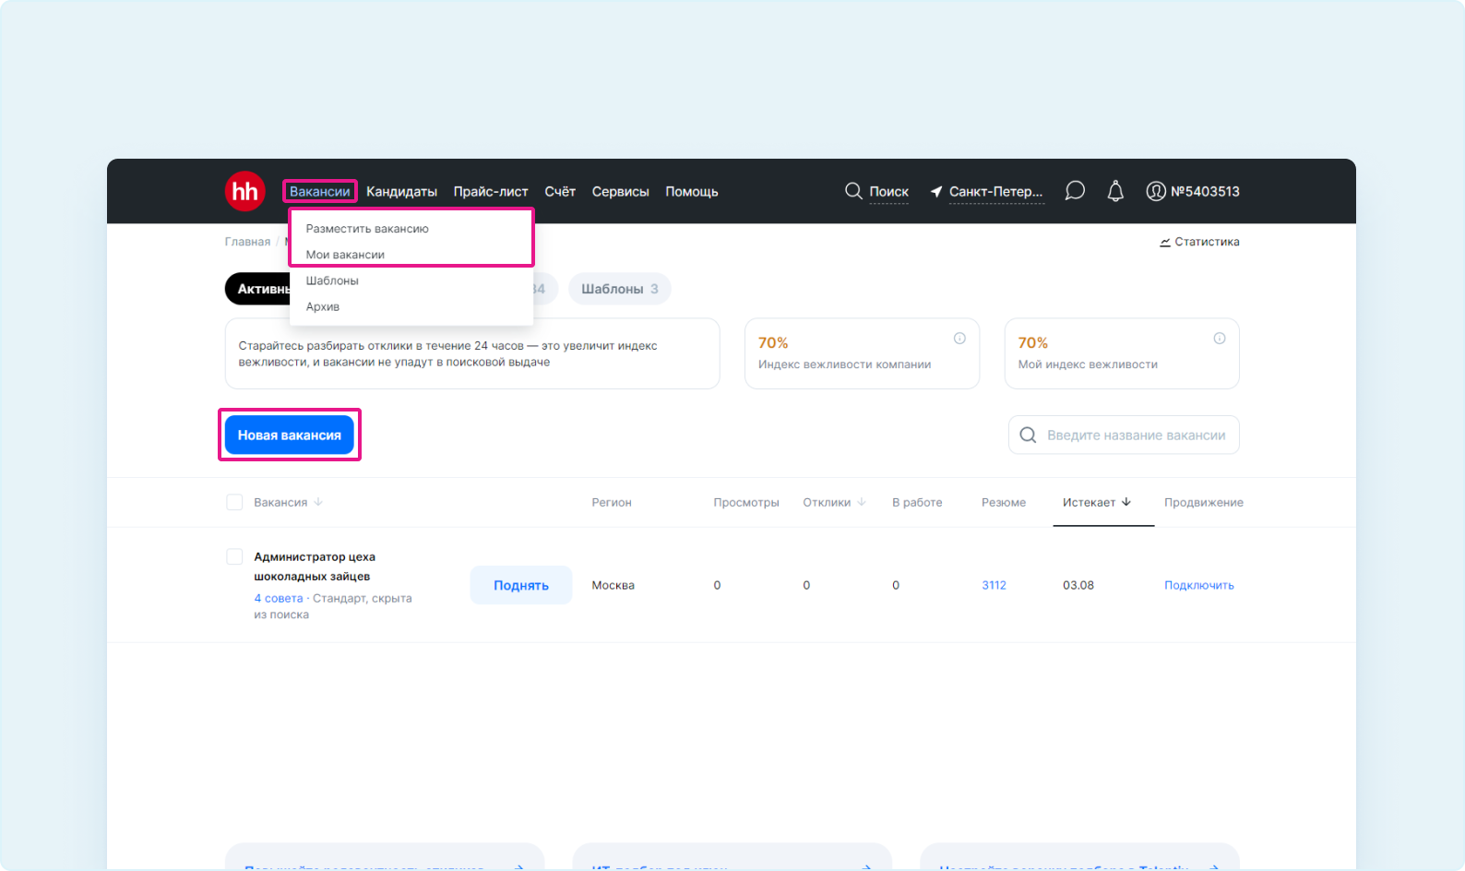Click magnifier icon in vacancy name search field
This screenshot has width=1465, height=871.
[1028, 435]
